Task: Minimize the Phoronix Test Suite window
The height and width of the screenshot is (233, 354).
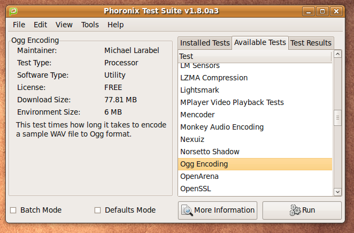Action: tap(309, 11)
